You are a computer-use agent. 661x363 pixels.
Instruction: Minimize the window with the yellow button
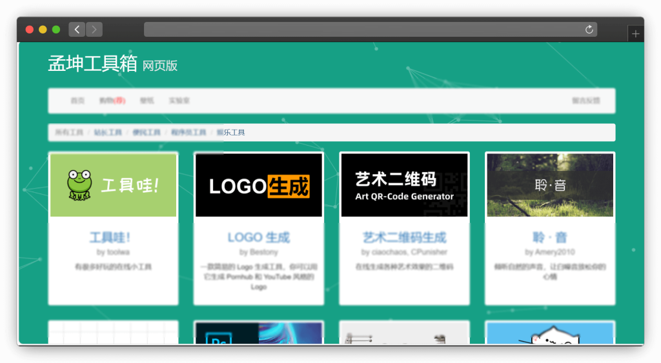click(x=43, y=30)
